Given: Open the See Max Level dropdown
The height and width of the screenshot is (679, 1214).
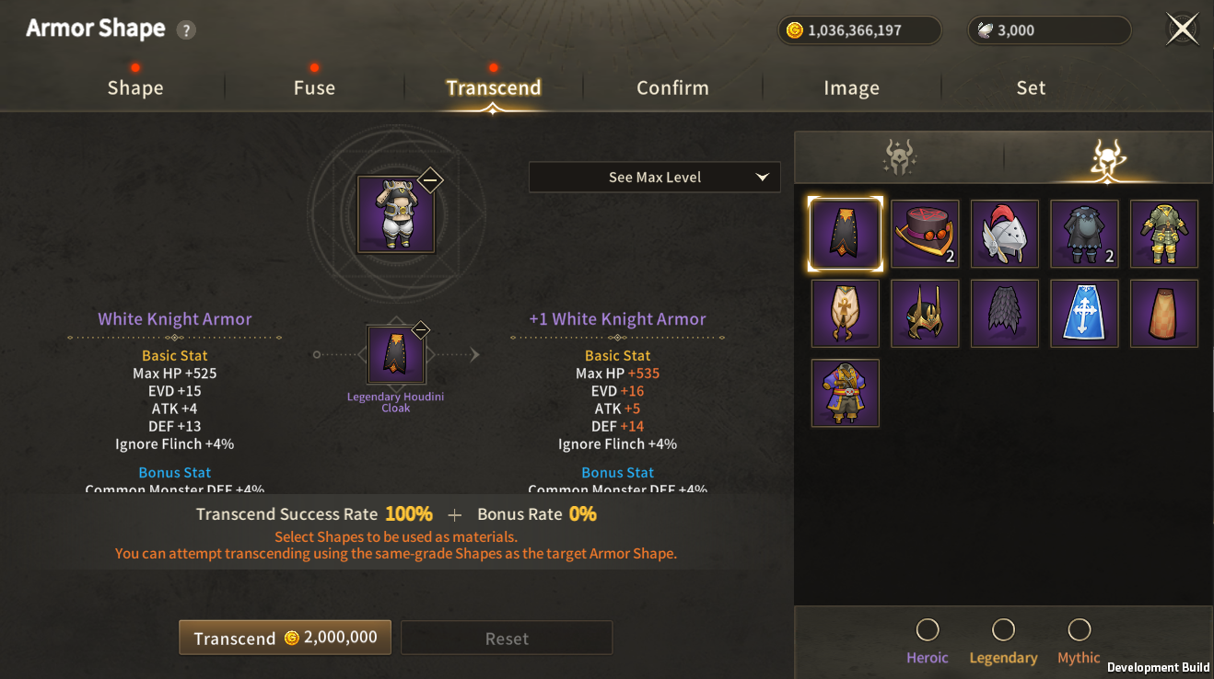Looking at the screenshot, I should [x=655, y=178].
